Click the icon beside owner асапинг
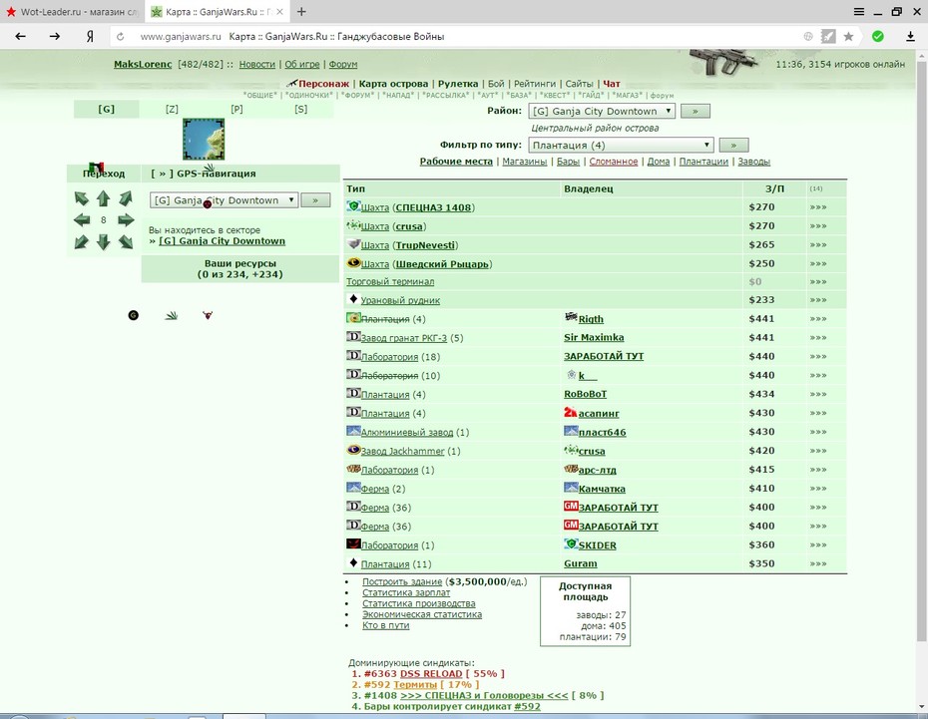 click(x=571, y=412)
